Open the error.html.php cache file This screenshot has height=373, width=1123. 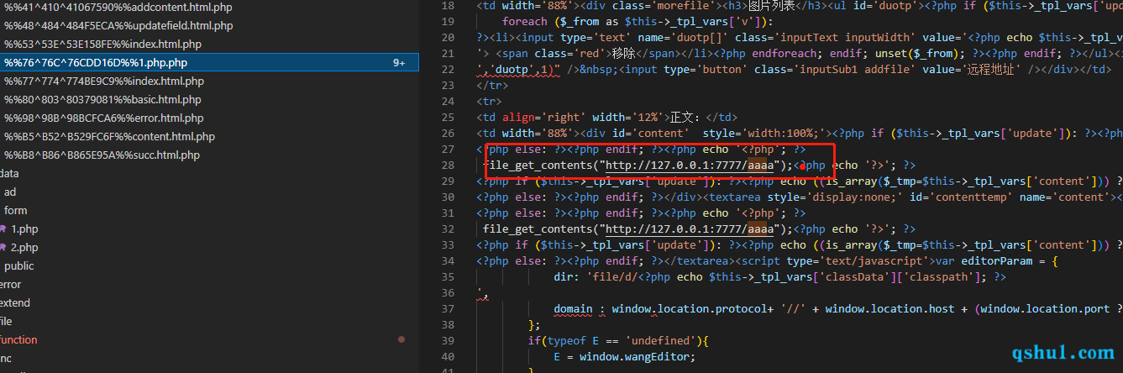coord(104,118)
